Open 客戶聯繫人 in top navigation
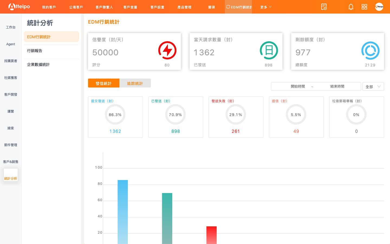 click(104, 7)
